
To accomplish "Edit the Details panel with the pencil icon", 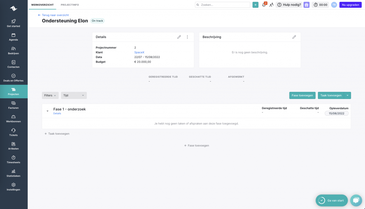I will click(179, 37).
